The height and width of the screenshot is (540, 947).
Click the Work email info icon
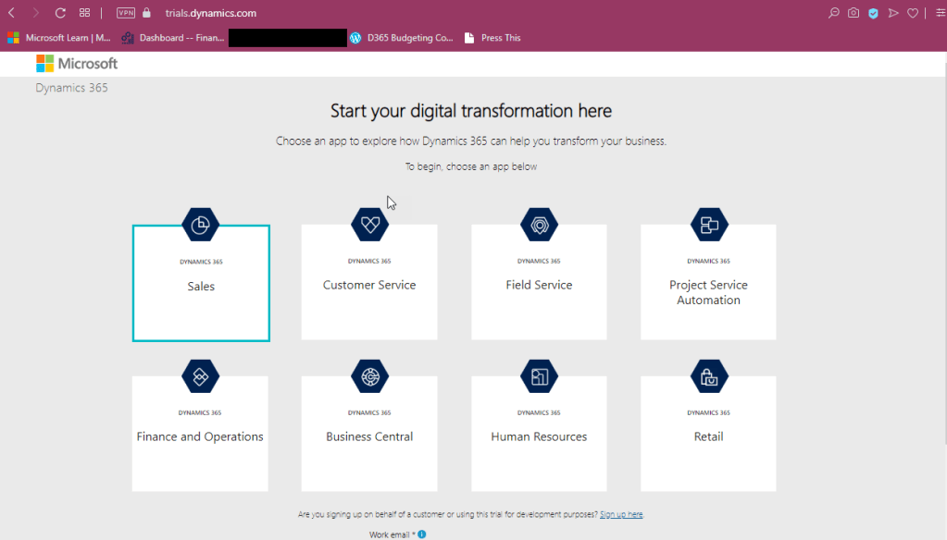(x=422, y=534)
